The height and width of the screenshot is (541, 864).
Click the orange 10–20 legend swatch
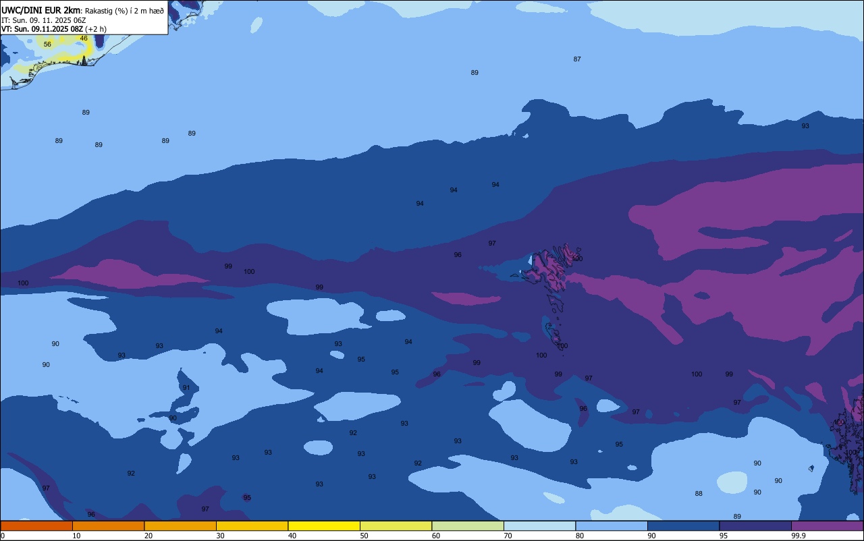point(108,525)
